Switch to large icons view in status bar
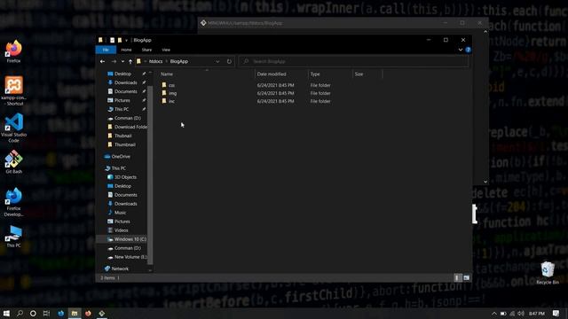Image resolution: width=568 pixels, height=319 pixels. [x=466, y=277]
